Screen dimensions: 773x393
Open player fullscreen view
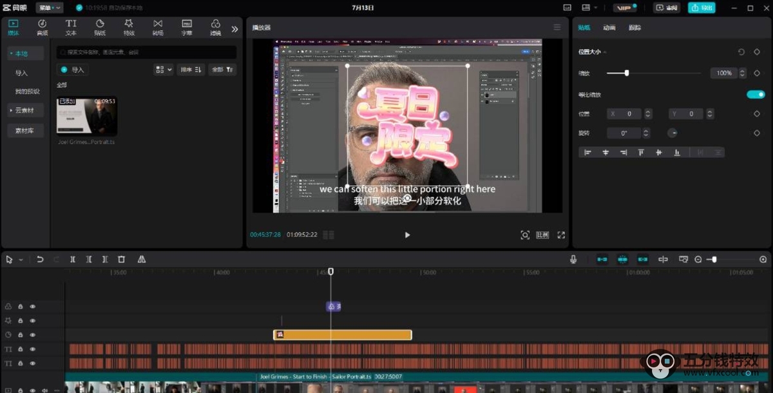tap(561, 235)
